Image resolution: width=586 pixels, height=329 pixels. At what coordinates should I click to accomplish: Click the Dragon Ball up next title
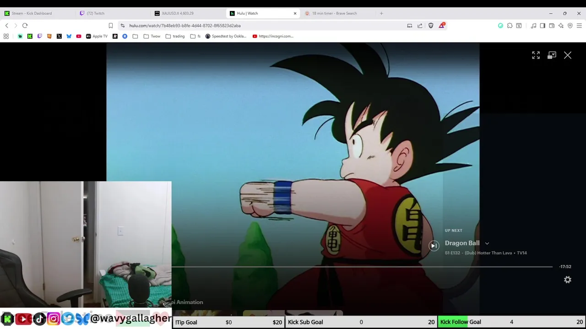pyautogui.click(x=462, y=243)
